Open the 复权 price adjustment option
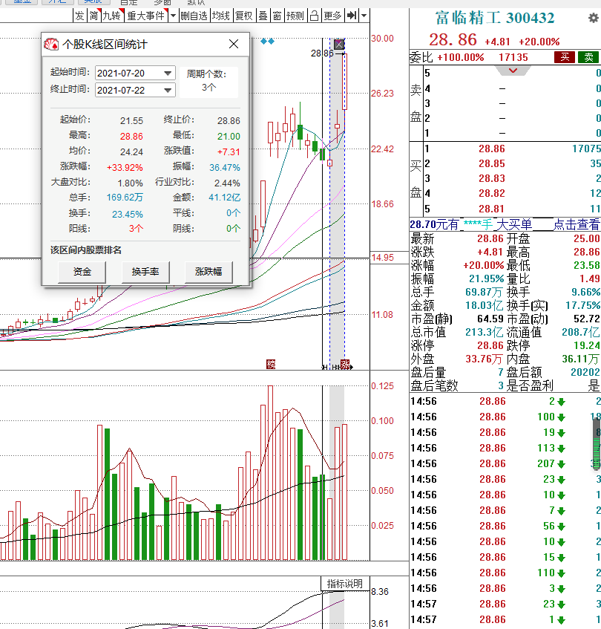Viewport: 601px width, 629px height. tap(243, 16)
